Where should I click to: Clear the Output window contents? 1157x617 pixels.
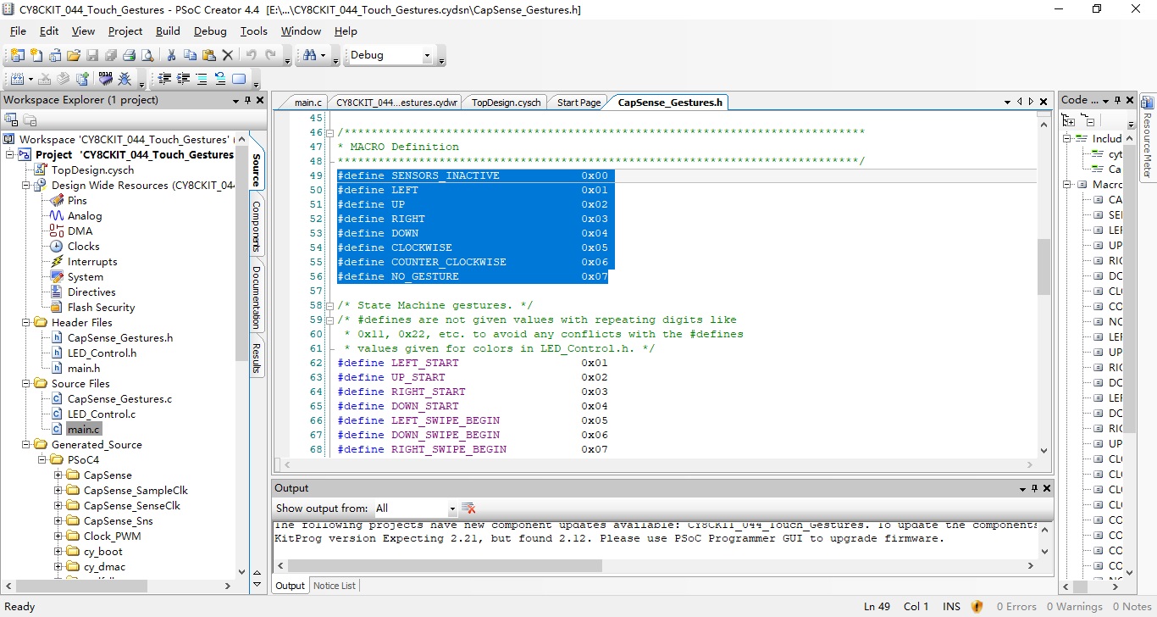[468, 509]
